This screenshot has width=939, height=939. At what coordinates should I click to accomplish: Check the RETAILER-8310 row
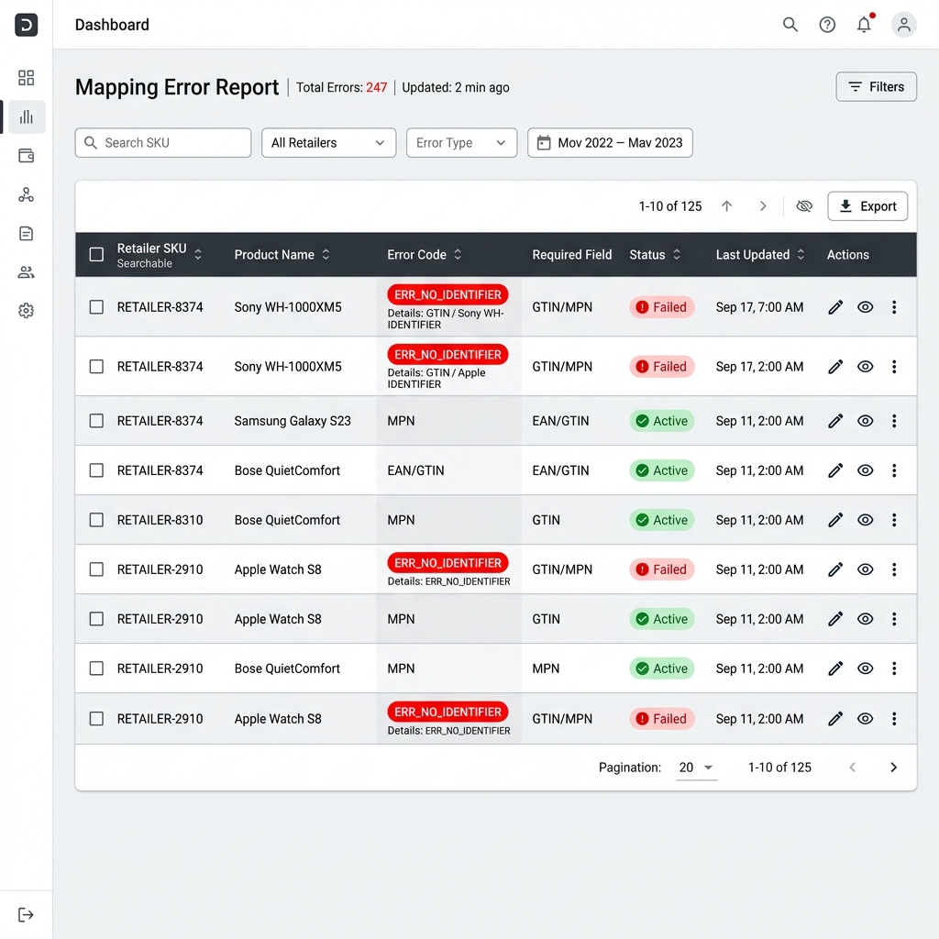click(x=96, y=520)
